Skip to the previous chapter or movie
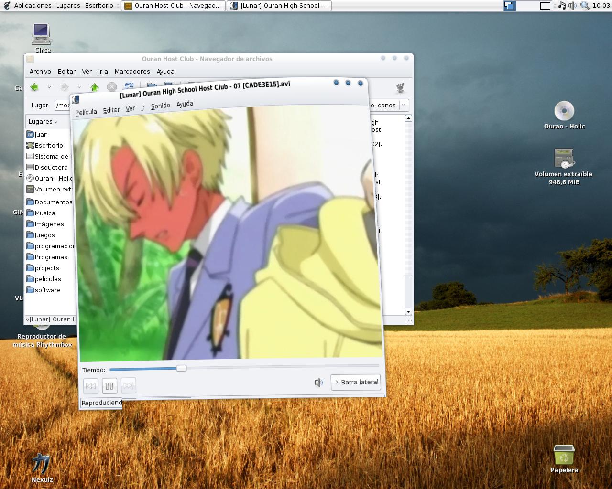This screenshot has height=489, width=612. pyautogui.click(x=90, y=386)
